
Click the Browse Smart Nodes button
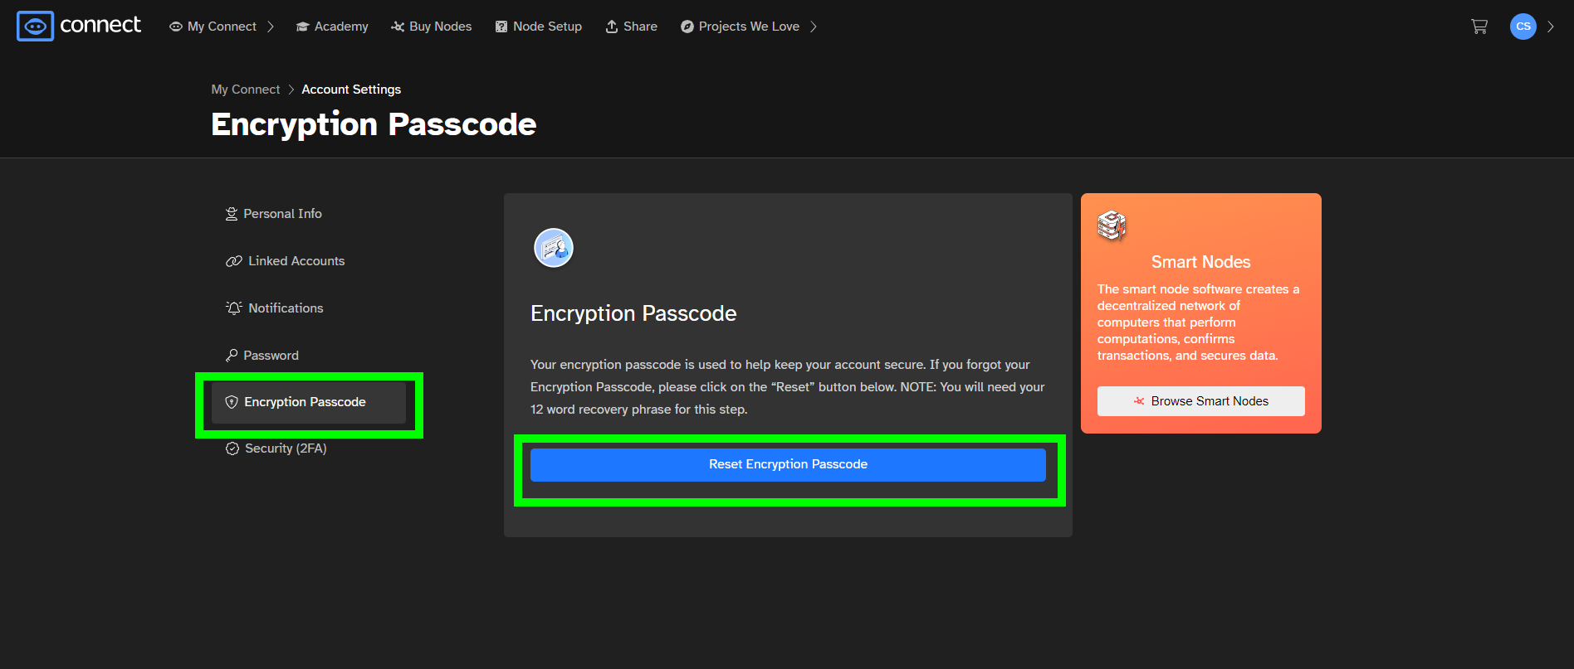click(x=1200, y=400)
